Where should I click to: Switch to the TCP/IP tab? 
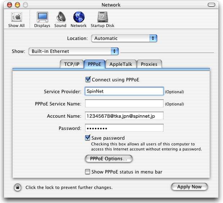(x=72, y=64)
